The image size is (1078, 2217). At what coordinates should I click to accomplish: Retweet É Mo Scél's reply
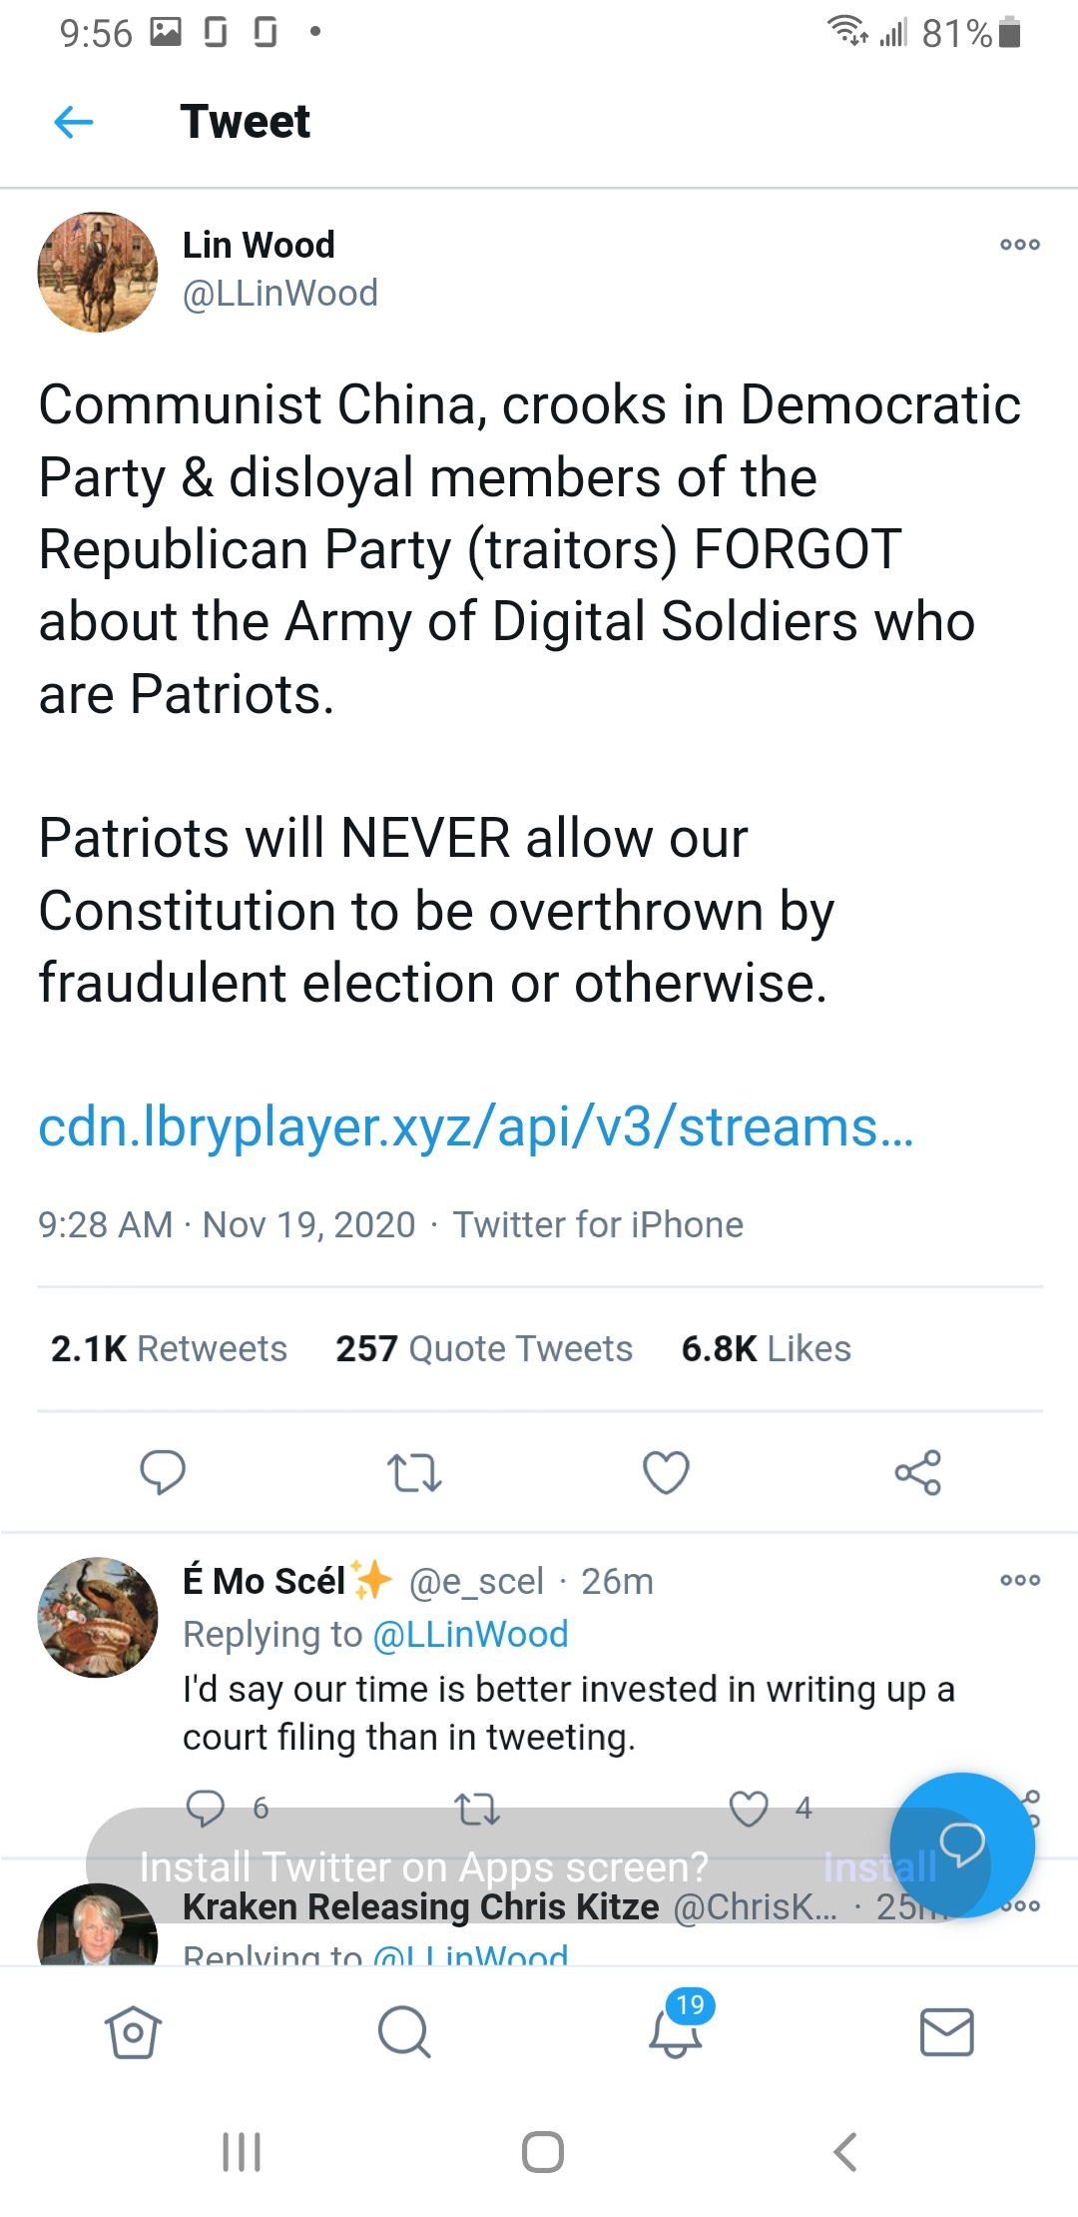pyautogui.click(x=477, y=1808)
